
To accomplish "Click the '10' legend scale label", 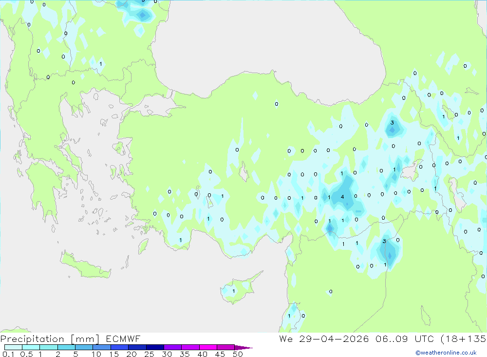I will pyautogui.click(x=96, y=354).
